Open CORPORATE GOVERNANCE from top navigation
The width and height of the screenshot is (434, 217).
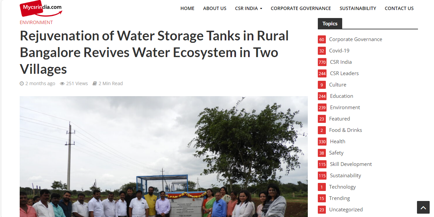coord(301,8)
